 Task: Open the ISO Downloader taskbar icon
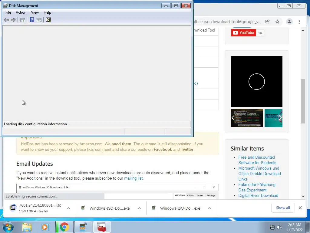(x=83, y=227)
